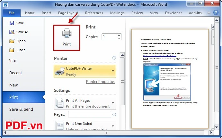Switch to the Insert ribbon tab
The height and width of the screenshot is (138, 222).
[x=46, y=13]
